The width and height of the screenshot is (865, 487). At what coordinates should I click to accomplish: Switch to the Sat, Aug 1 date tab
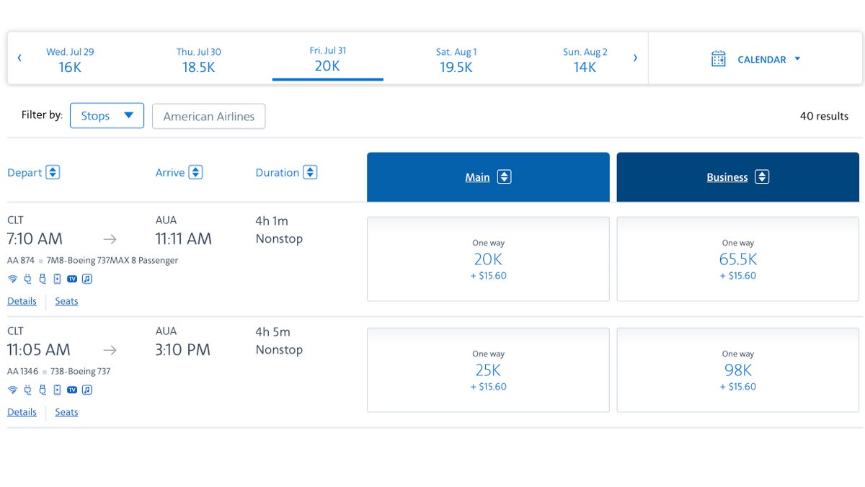pos(456,59)
